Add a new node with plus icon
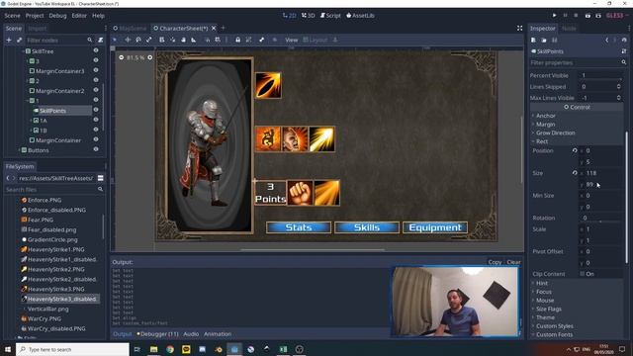Screen dimensions: 633x356 click(9, 40)
